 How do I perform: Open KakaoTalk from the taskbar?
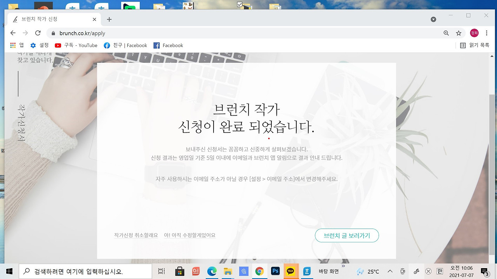click(290, 271)
